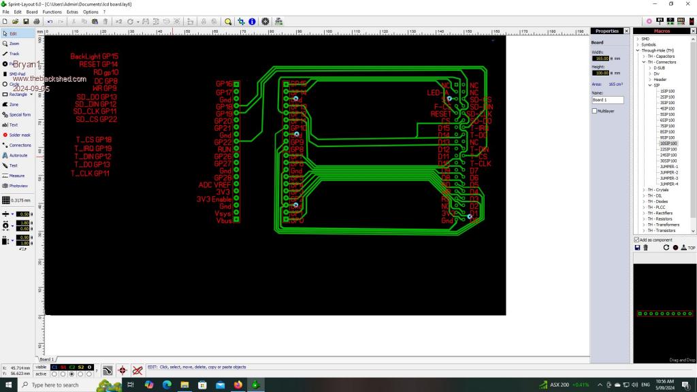The width and height of the screenshot is (697, 392).
Task: Click the Print toolbar icon
Action: [x=35, y=22]
